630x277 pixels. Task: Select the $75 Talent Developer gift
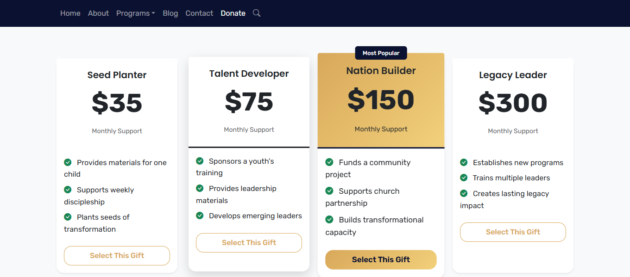pyautogui.click(x=249, y=243)
